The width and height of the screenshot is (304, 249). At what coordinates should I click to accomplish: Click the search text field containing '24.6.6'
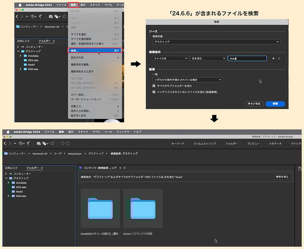click(x=247, y=59)
